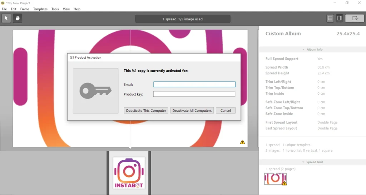Select the Instabot image thumbnail in the tray
This screenshot has width=366, height=195.
click(x=129, y=173)
